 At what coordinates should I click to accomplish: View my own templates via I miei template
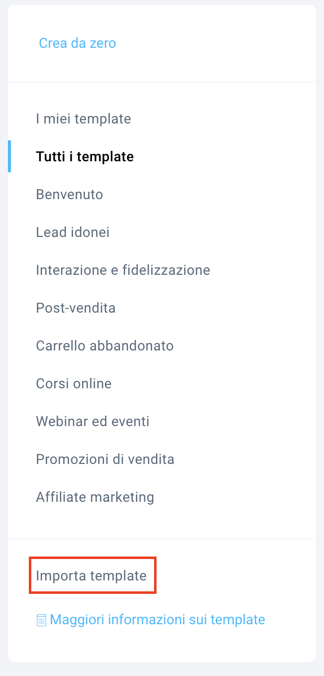pyautogui.click(x=83, y=119)
